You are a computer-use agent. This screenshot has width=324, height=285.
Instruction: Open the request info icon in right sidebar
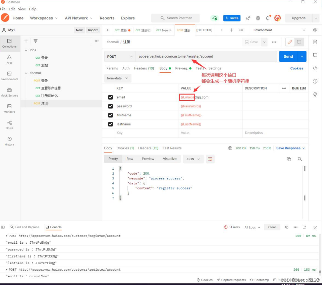[315, 81]
